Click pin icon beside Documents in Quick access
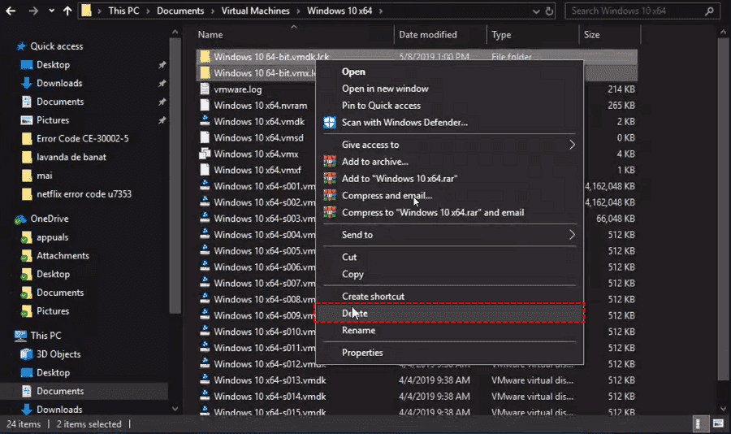Screen dimensions: 731x434 tap(162, 102)
